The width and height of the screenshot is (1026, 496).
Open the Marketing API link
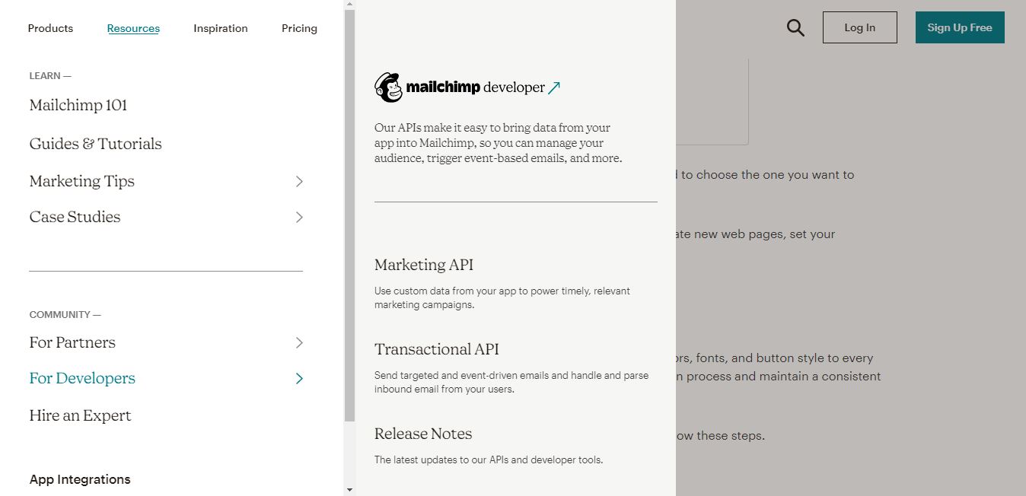tap(424, 265)
